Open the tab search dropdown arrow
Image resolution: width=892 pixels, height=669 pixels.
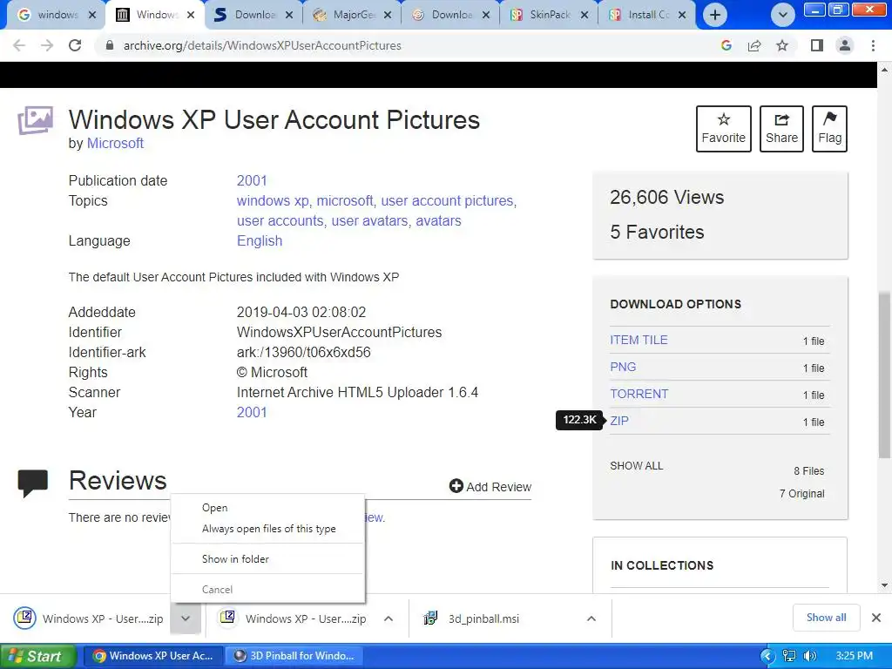pos(783,15)
